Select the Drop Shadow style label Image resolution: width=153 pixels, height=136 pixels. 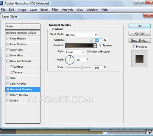coord(18,39)
